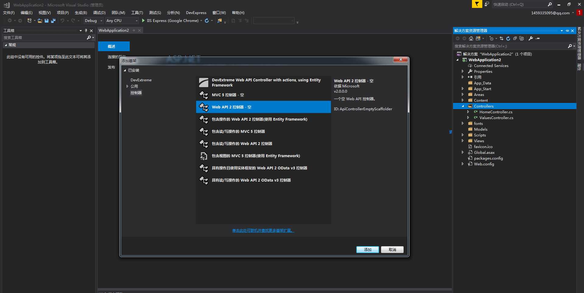Open the Any CPU platform dropdown
Image resolution: width=584 pixels, height=293 pixels.
pos(122,21)
